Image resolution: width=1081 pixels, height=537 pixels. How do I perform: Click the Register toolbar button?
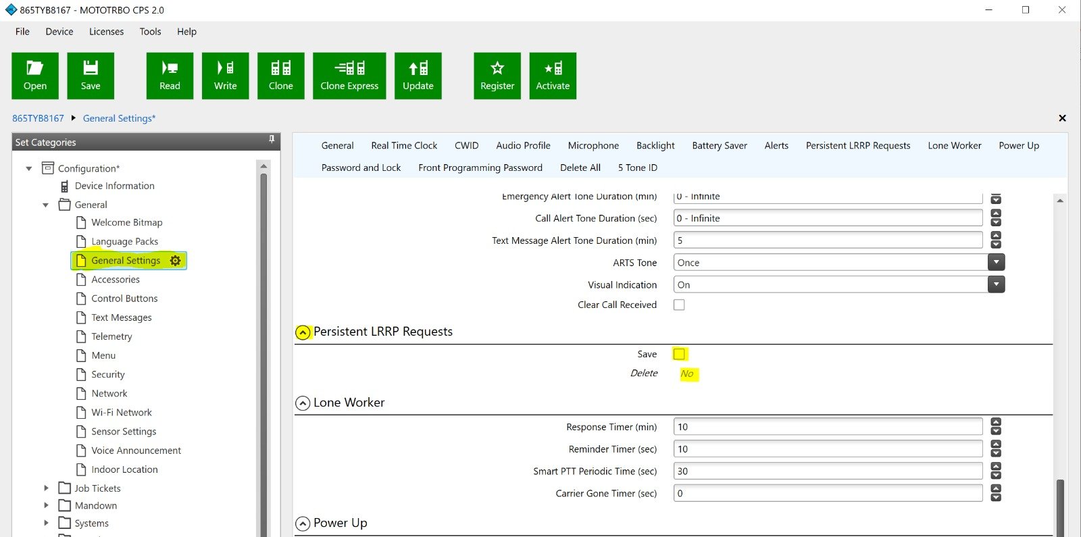click(x=497, y=76)
